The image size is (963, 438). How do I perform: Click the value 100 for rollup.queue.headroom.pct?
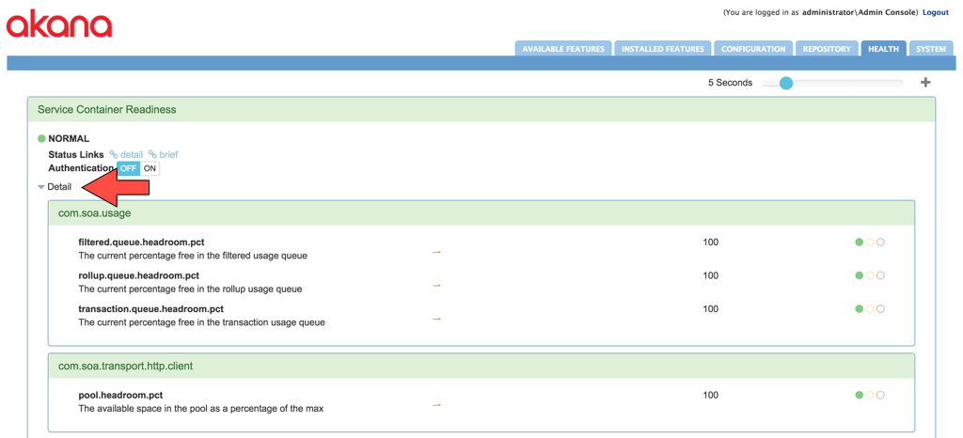pyautogui.click(x=711, y=276)
